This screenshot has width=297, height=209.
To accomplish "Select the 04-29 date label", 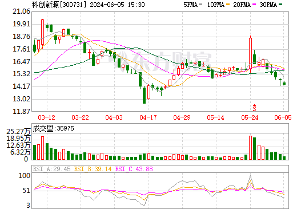I will [x=182, y=117].
